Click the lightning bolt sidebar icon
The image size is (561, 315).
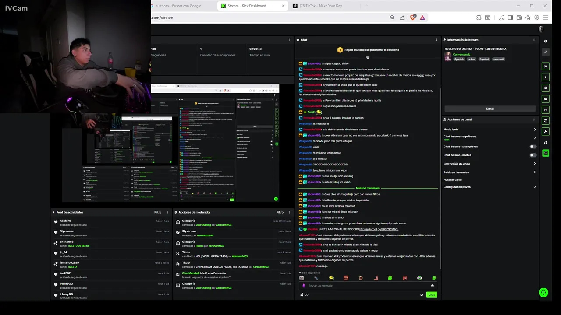(546, 77)
